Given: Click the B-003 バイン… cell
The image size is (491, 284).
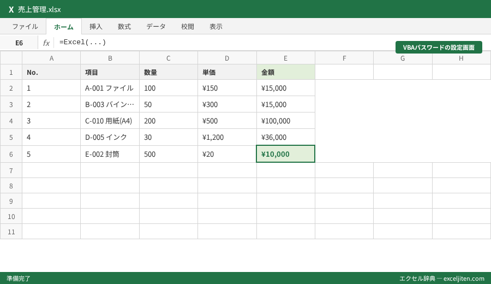Looking at the screenshot, I should click(110, 104).
